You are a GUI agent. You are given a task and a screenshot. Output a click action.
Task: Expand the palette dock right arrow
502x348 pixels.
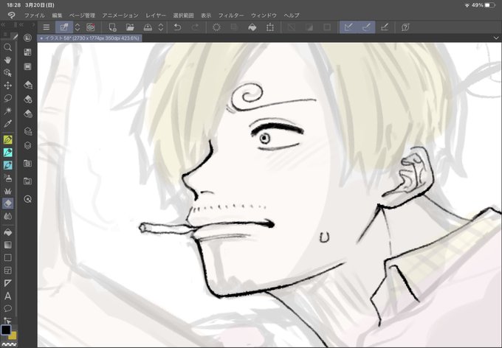tap(33, 24)
